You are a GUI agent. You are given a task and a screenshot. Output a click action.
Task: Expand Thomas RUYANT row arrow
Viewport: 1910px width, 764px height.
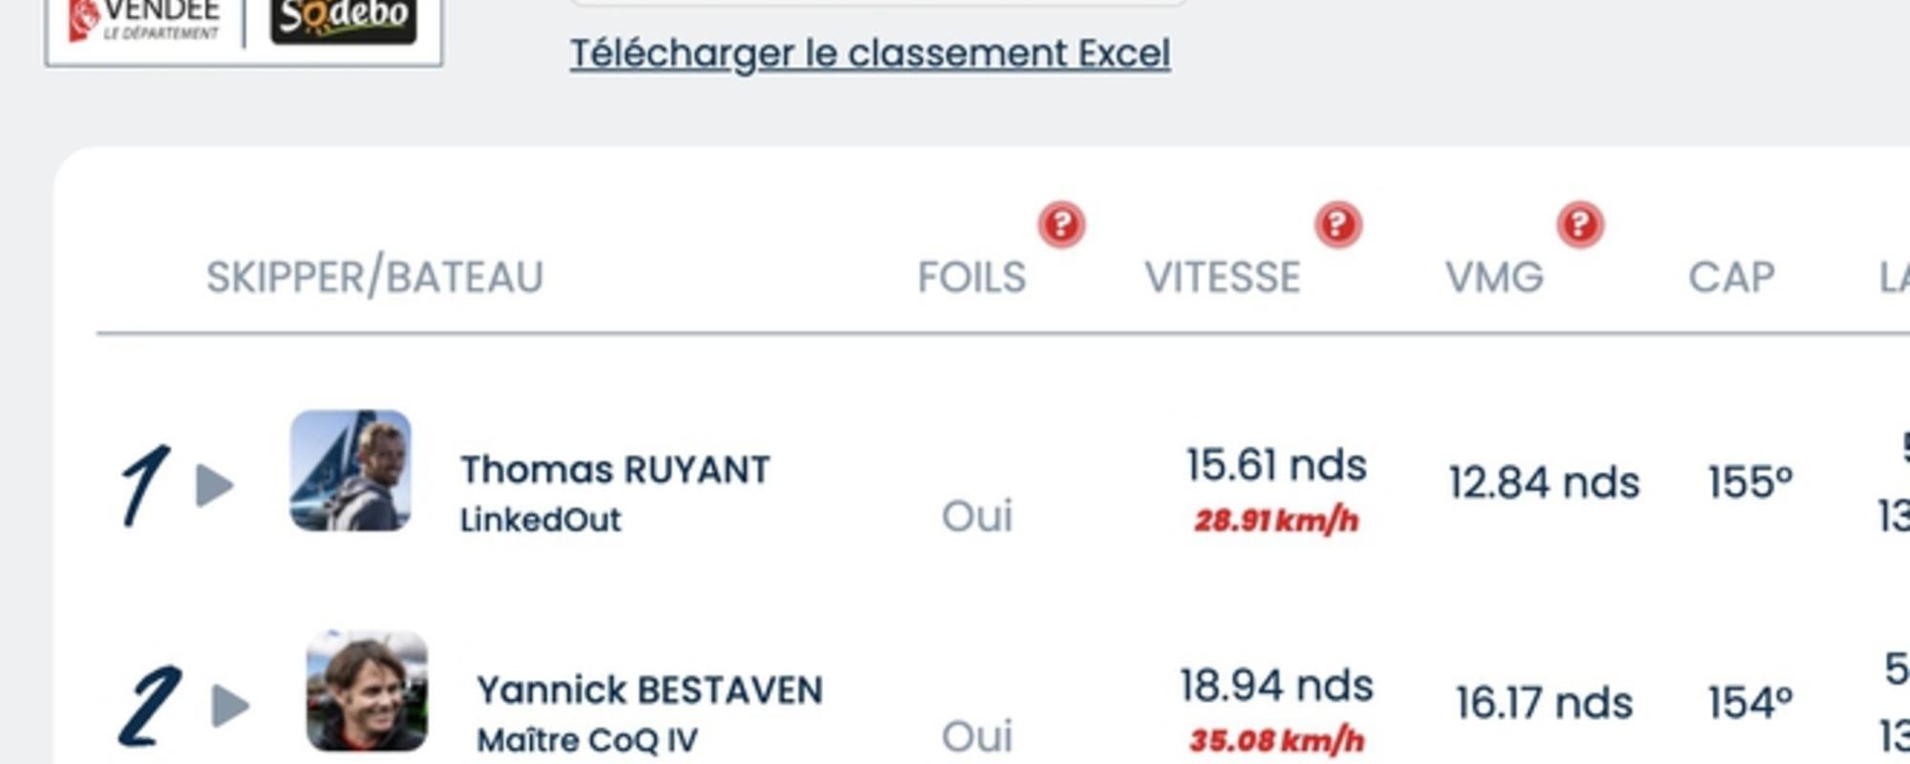point(215,485)
